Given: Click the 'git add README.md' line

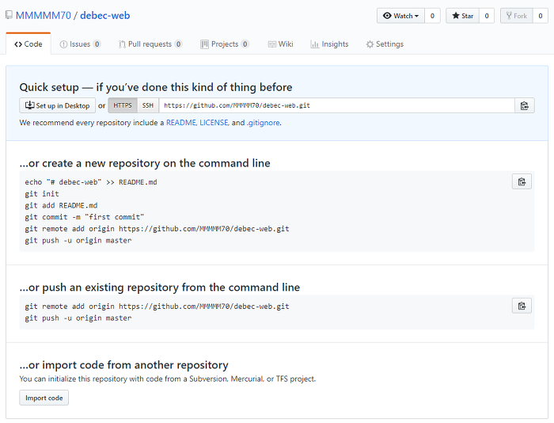Looking at the screenshot, I should (61, 205).
